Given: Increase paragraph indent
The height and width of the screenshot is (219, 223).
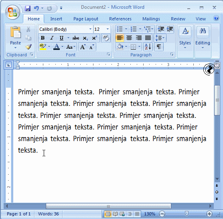Looking at the screenshot, I should coord(170,29).
